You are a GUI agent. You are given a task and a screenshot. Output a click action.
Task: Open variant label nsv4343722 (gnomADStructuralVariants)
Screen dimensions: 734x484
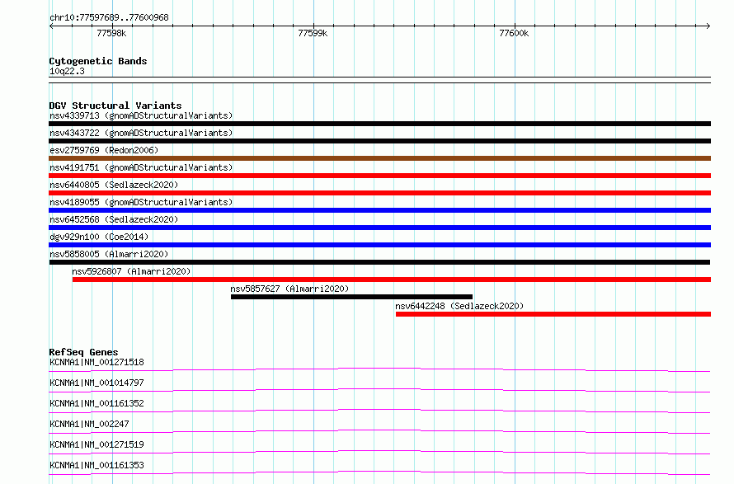coord(141,133)
